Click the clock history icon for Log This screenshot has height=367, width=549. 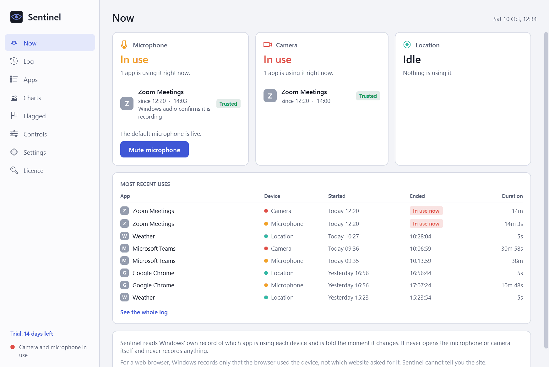pos(14,61)
